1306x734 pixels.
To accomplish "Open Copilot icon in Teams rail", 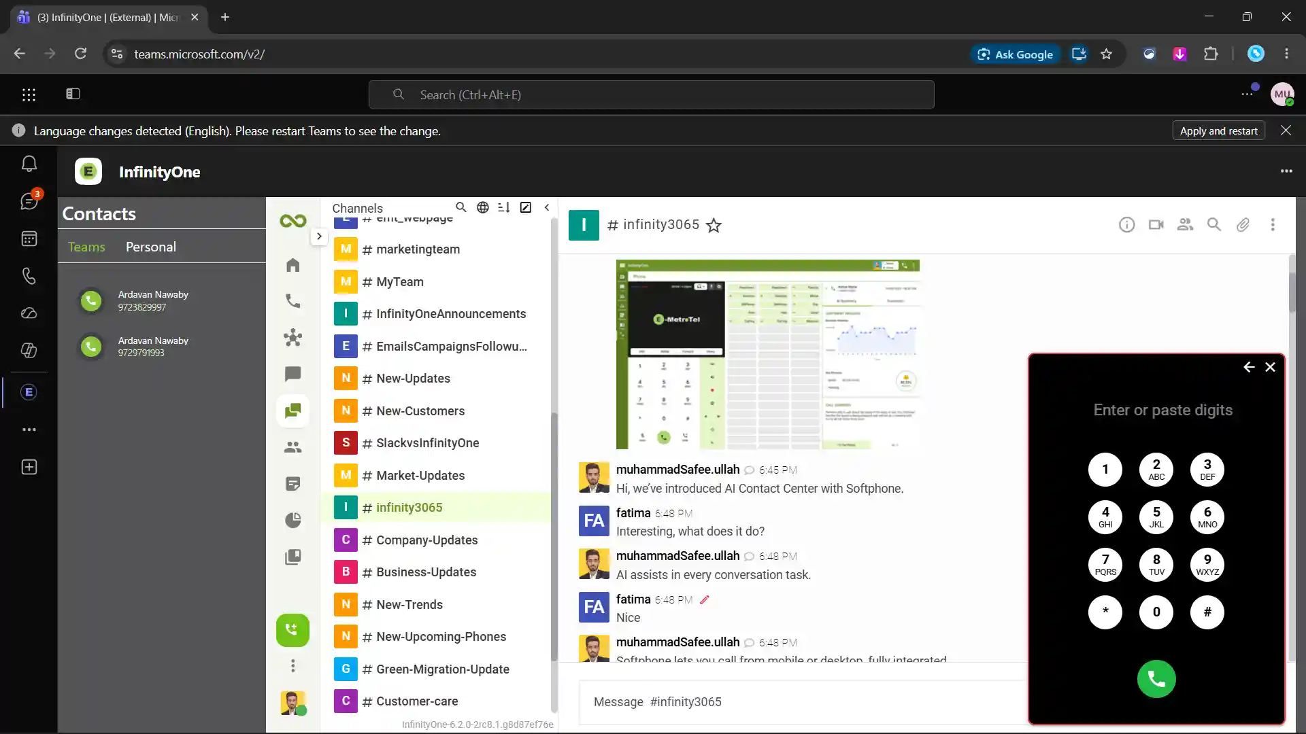I will (29, 350).
